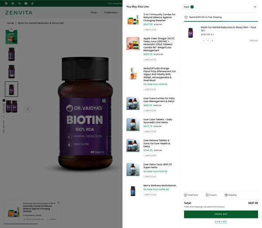The width and height of the screenshot is (262, 228).
Task: Click the Immunity Combo recommendation image
Action: tap(133, 20)
